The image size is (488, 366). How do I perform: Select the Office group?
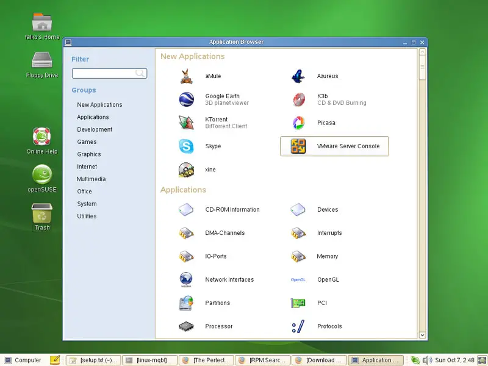click(x=84, y=192)
